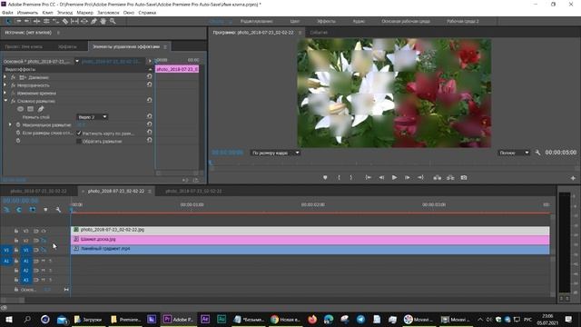The width and height of the screenshot is (581, 327).
Task: Open the Маркер menu
Action: click(x=84, y=13)
